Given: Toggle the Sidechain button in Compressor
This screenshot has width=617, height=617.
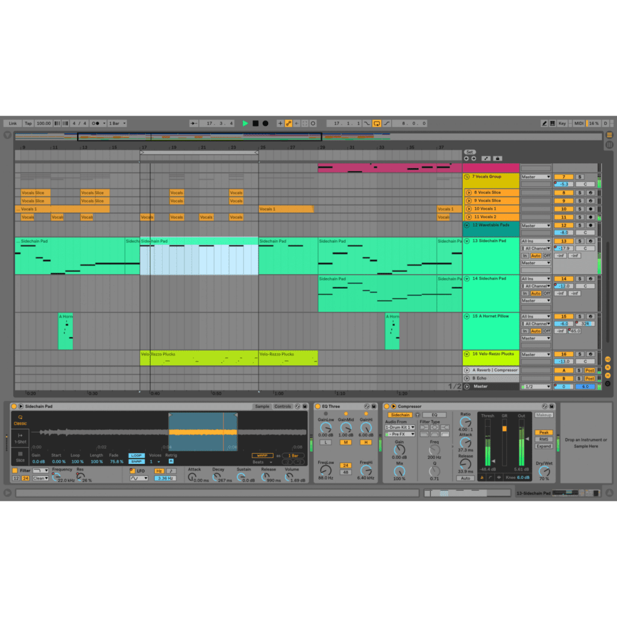Looking at the screenshot, I should pos(400,415).
